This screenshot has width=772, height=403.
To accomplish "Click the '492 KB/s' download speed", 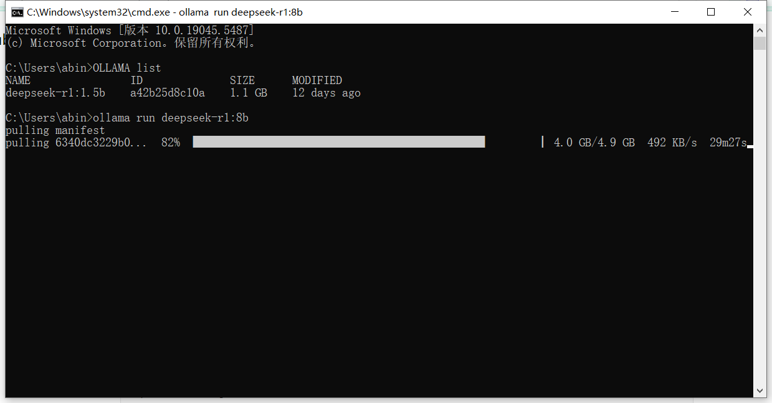I will [x=672, y=143].
